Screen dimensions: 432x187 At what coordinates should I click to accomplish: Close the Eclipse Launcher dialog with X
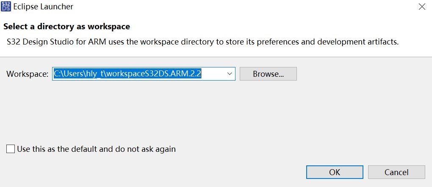pos(421,7)
